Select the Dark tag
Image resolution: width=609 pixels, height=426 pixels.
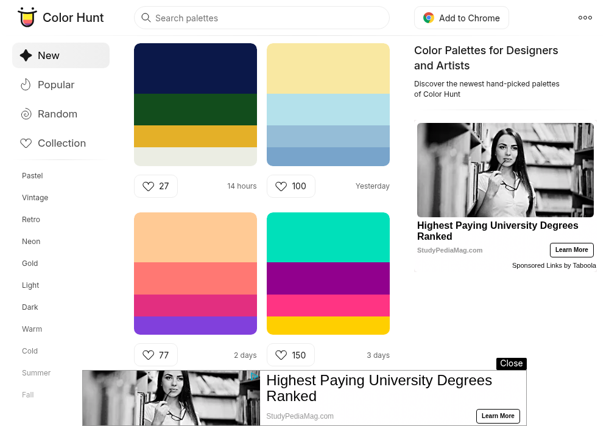[x=30, y=307]
